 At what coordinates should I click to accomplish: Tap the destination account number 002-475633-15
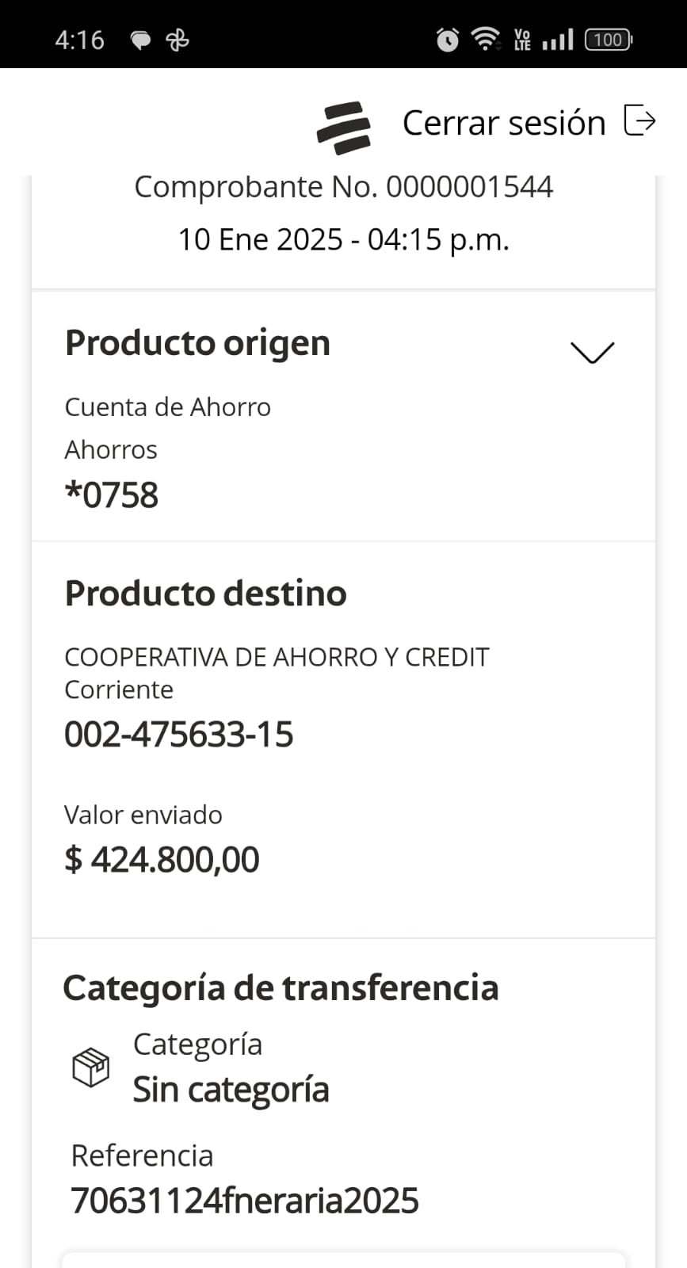tap(179, 735)
